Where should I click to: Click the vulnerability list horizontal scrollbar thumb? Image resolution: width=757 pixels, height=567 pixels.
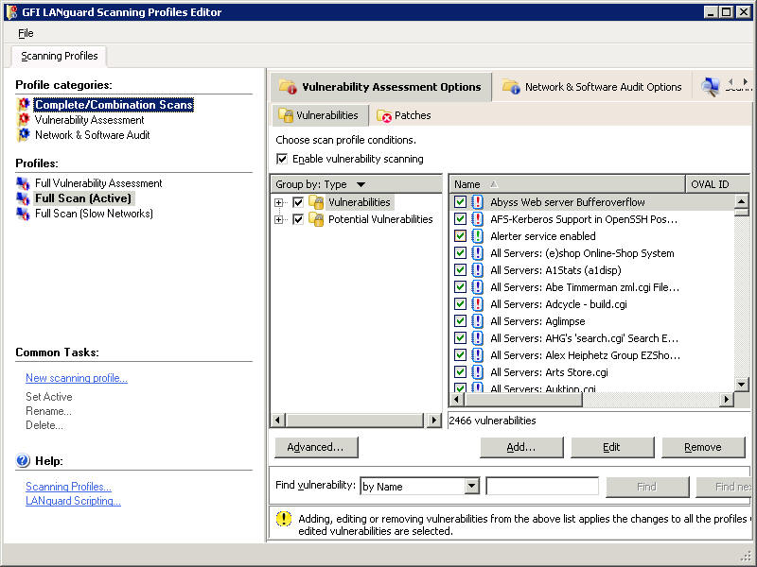[523, 399]
